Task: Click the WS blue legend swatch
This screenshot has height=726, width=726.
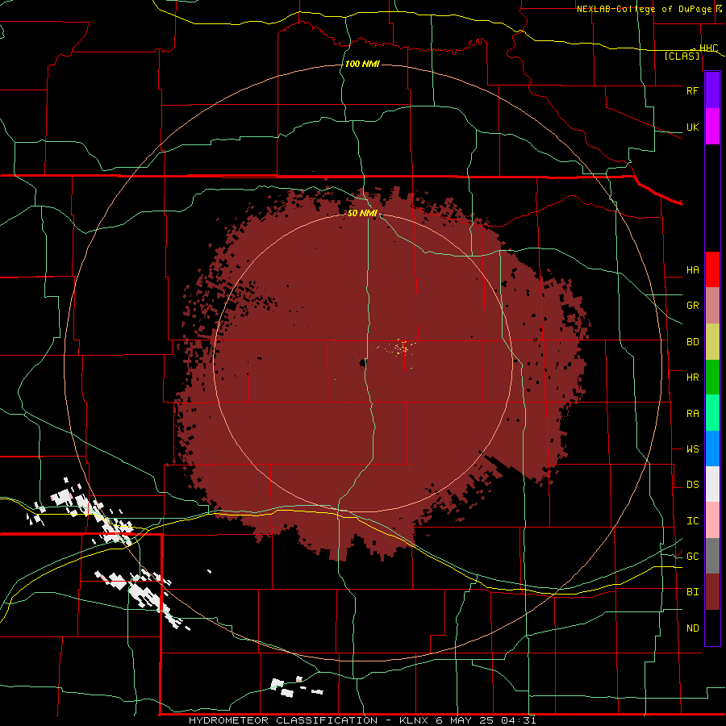Action: coord(712,449)
